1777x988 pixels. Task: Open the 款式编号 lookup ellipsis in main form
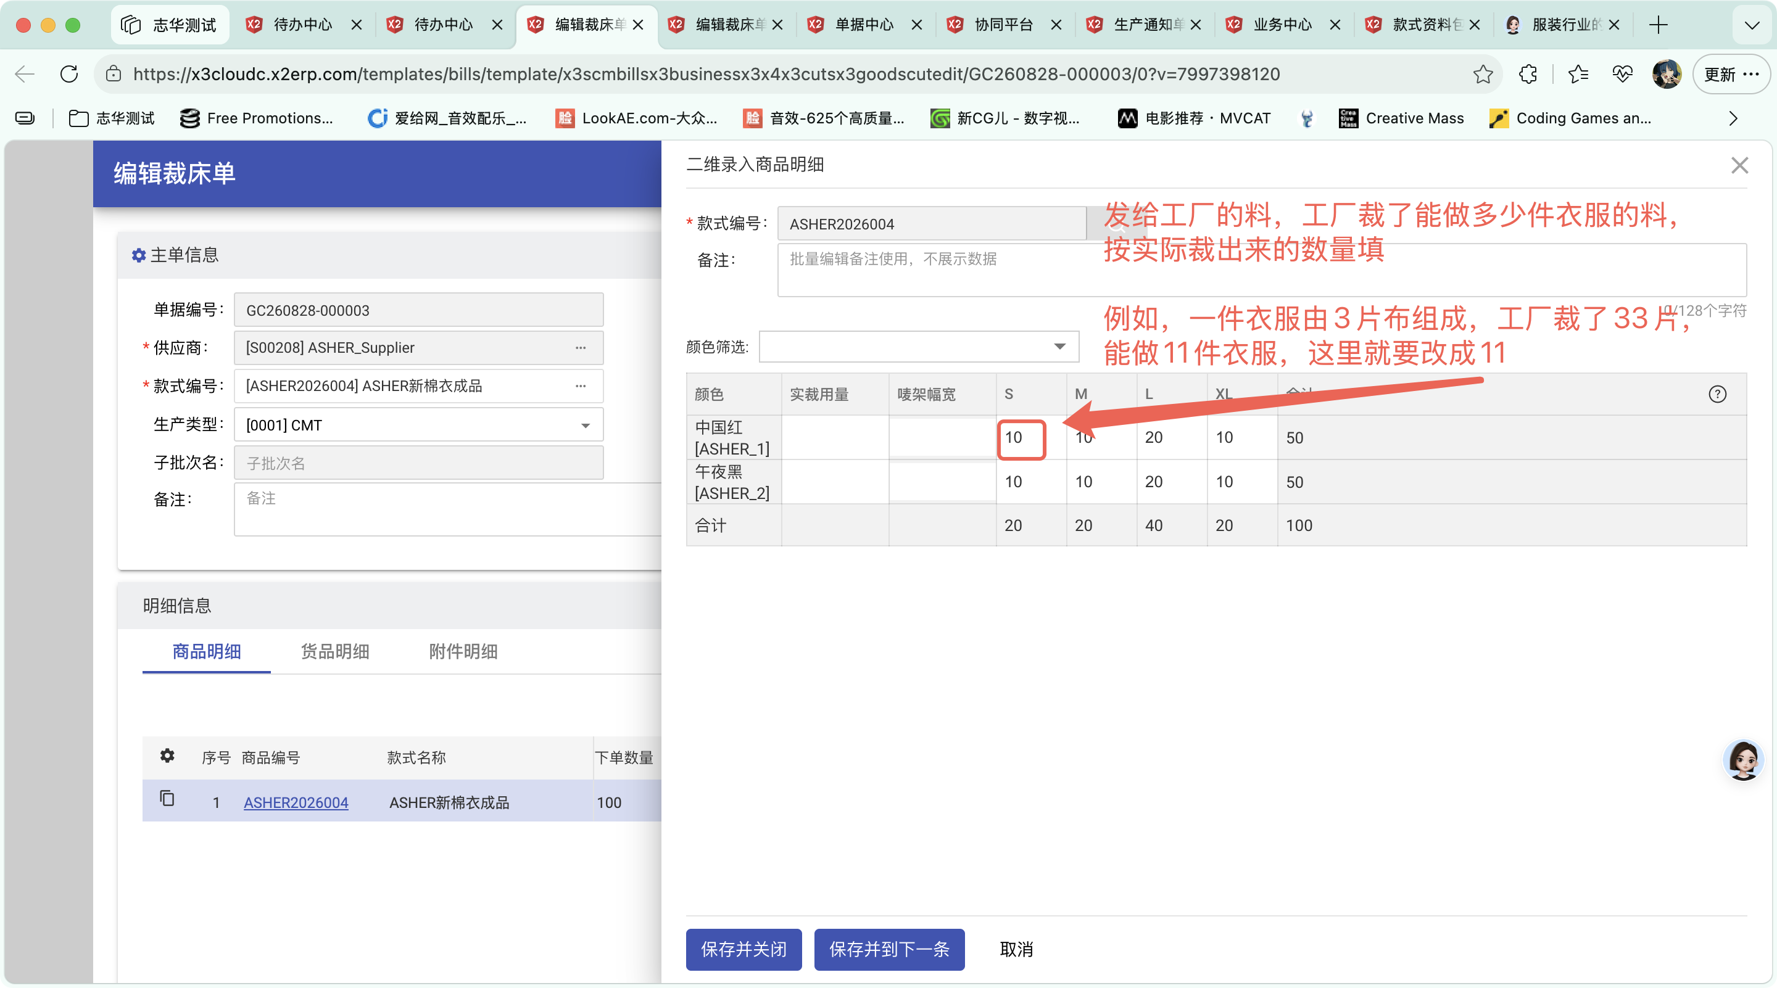[581, 386]
